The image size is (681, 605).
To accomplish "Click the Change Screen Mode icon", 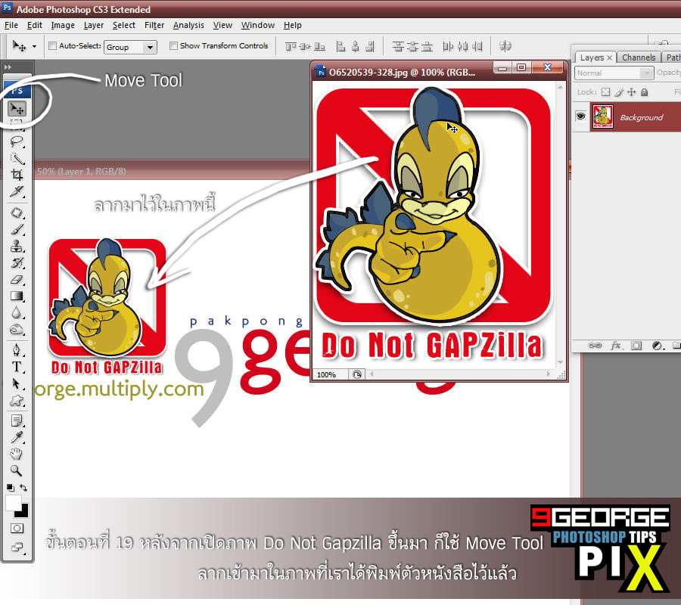I will click(17, 548).
